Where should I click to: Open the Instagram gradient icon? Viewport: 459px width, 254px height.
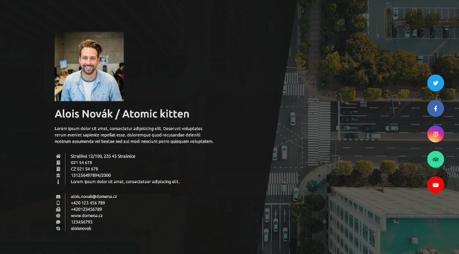436,134
